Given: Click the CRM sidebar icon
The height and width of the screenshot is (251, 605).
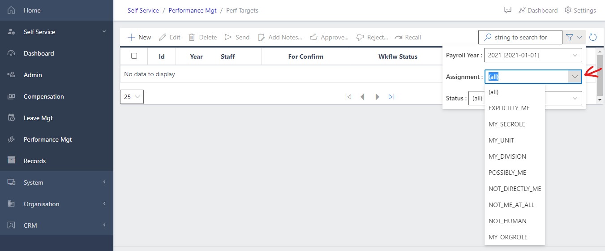Looking at the screenshot, I should pos(12,225).
